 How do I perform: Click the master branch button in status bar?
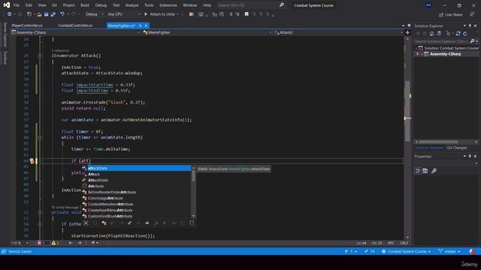point(449,251)
